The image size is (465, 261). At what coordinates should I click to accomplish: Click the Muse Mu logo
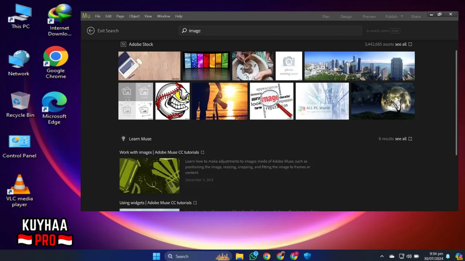click(x=86, y=16)
